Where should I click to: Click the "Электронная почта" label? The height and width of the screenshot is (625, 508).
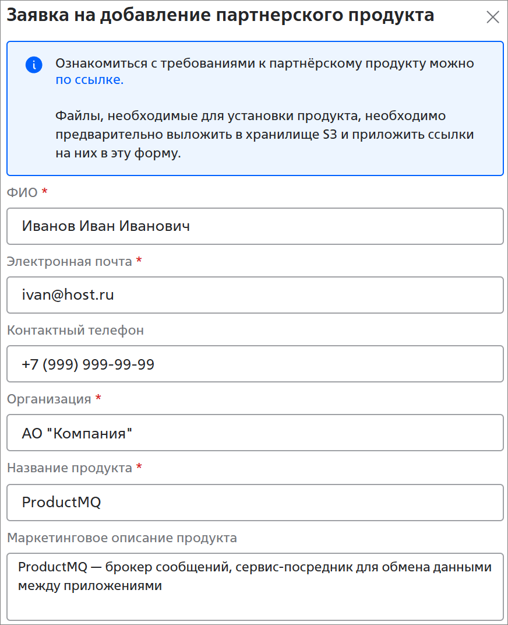69,261
